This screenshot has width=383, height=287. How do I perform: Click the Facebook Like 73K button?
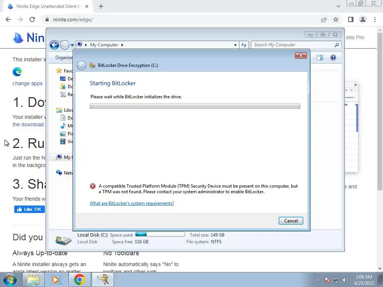click(x=29, y=209)
